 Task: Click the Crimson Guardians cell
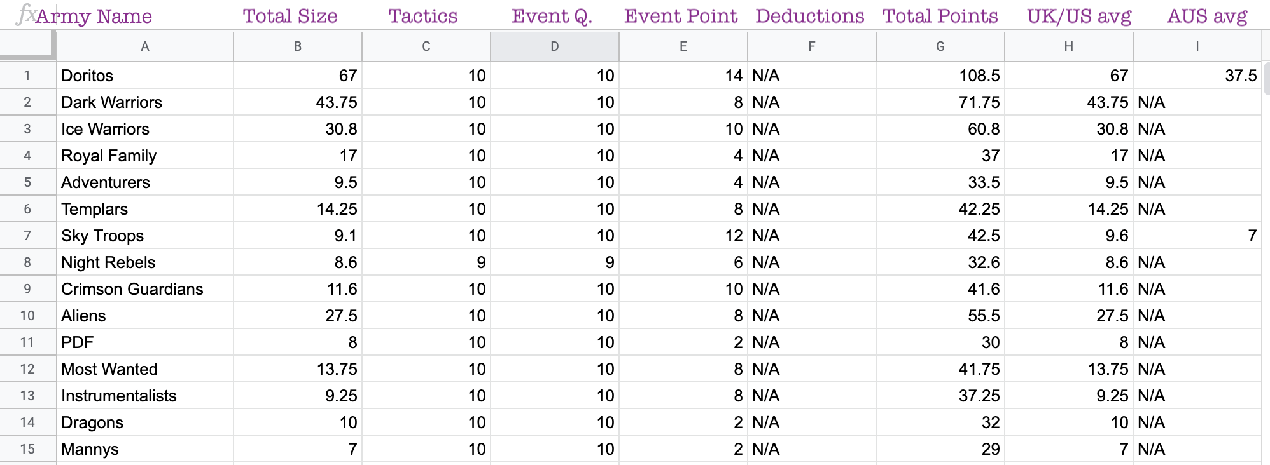click(x=145, y=289)
